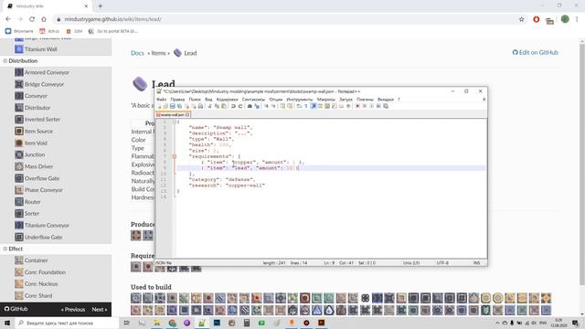
Task: Toggle synchronized vertical scrolling
Action: point(282,106)
